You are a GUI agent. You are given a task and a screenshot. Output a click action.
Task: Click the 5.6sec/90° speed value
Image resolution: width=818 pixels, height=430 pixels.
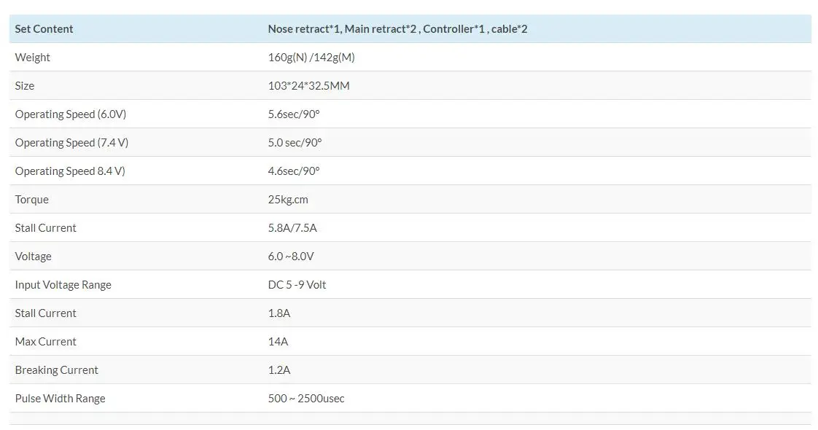[294, 114]
